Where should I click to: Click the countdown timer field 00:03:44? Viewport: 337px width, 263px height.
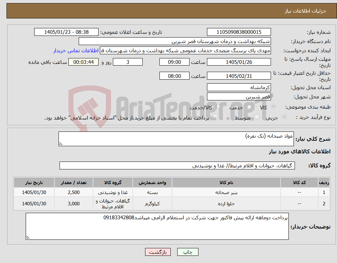83,62
